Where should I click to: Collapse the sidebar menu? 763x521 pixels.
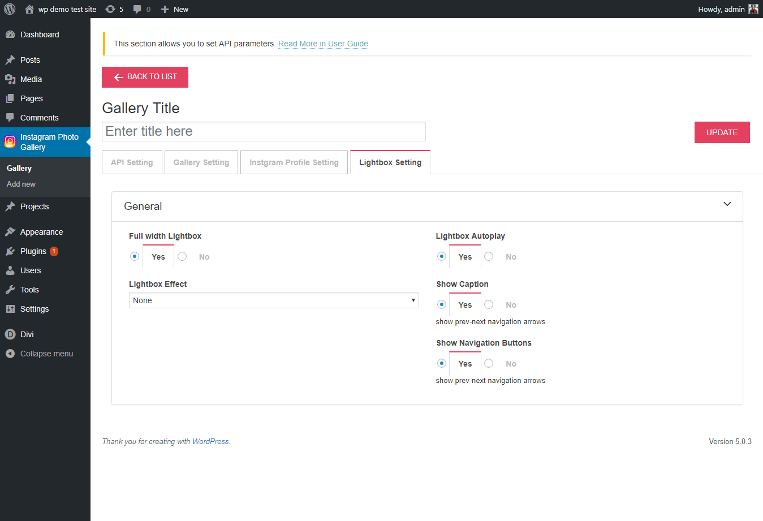pos(45,354)
